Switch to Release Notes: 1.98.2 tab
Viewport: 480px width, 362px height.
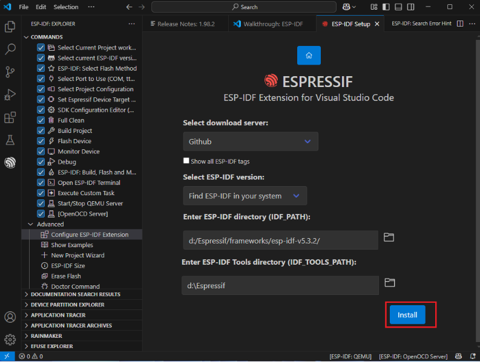(185, 24)
